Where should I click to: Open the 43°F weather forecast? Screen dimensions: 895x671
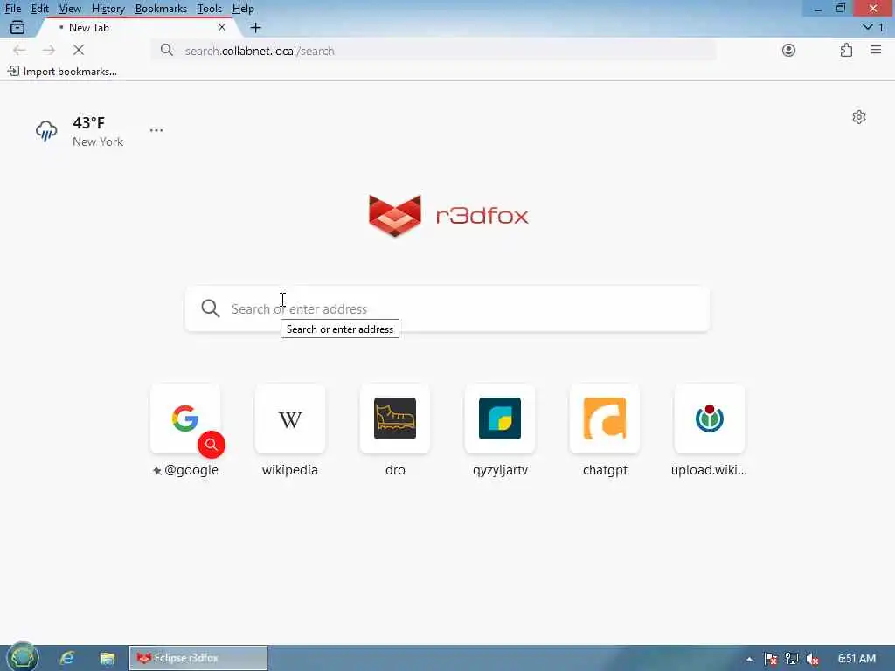[x=89, y=122]
